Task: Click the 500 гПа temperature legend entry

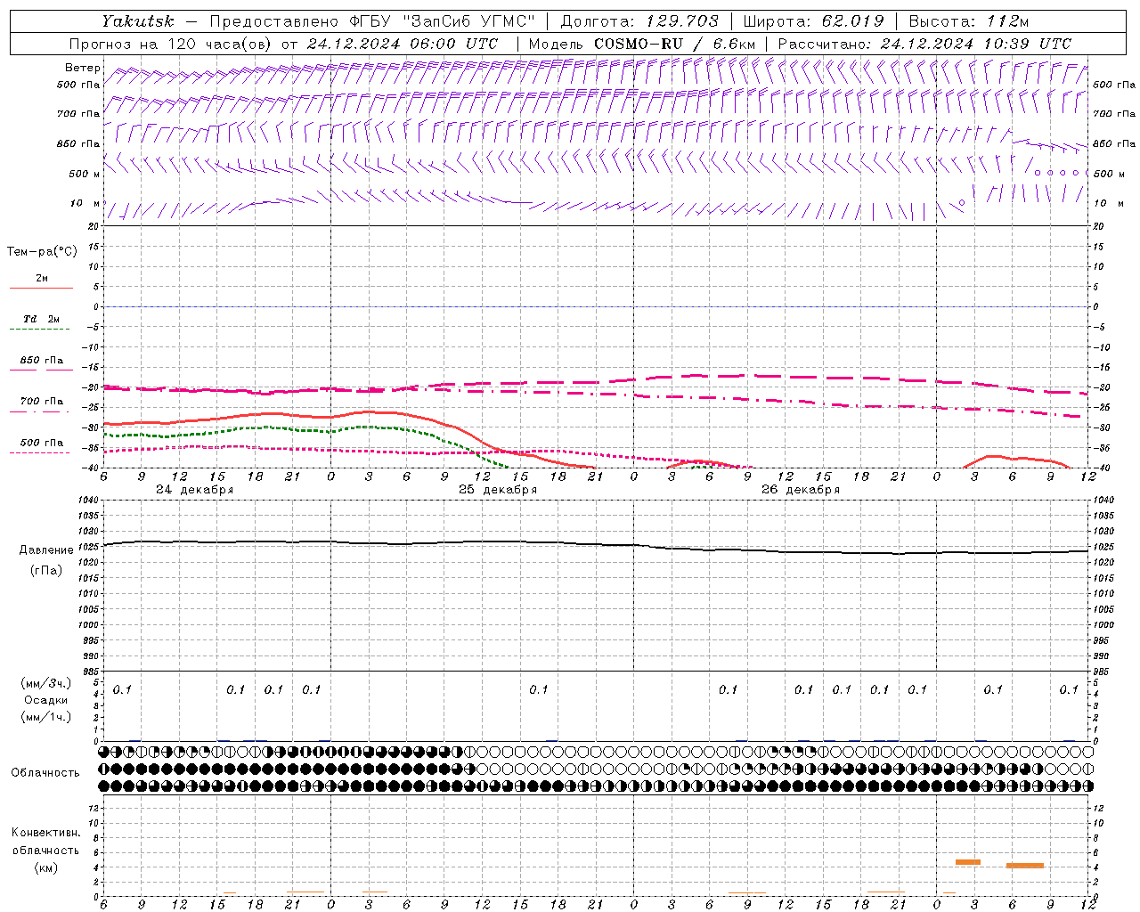Action: tap(42, 443)
